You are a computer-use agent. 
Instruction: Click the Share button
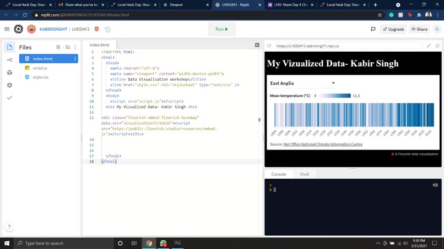(419, 29)
